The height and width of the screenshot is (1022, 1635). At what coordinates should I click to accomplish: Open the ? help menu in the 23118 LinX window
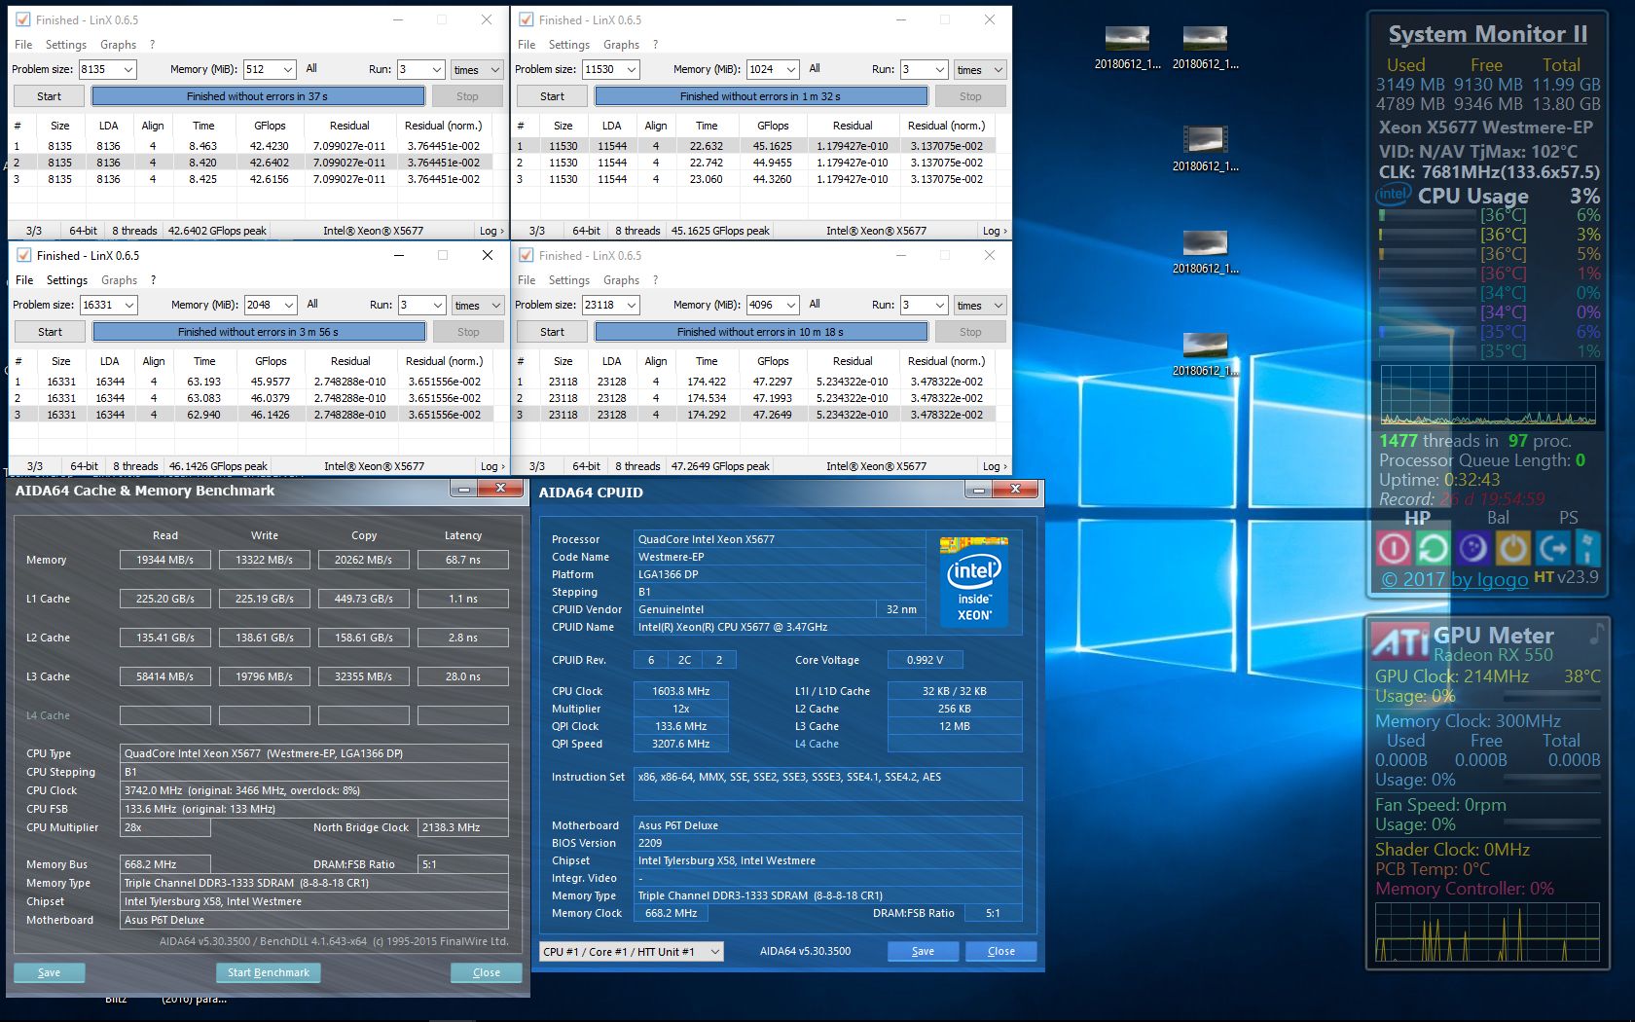tap(656, 280)
